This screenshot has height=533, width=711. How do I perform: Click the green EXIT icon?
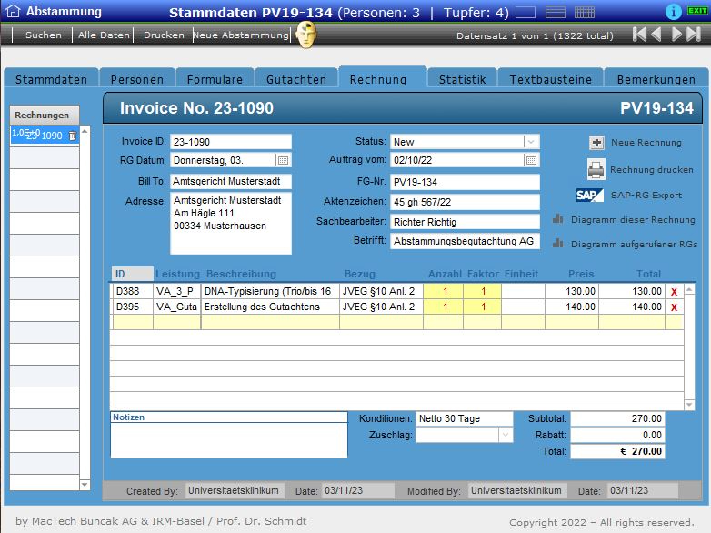point(697,10)
